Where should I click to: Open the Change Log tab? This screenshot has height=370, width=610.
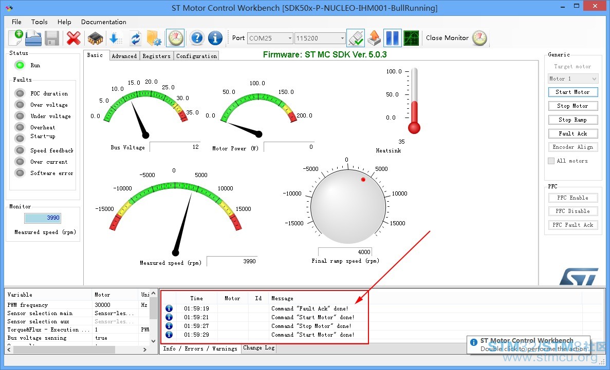point(258,348)
